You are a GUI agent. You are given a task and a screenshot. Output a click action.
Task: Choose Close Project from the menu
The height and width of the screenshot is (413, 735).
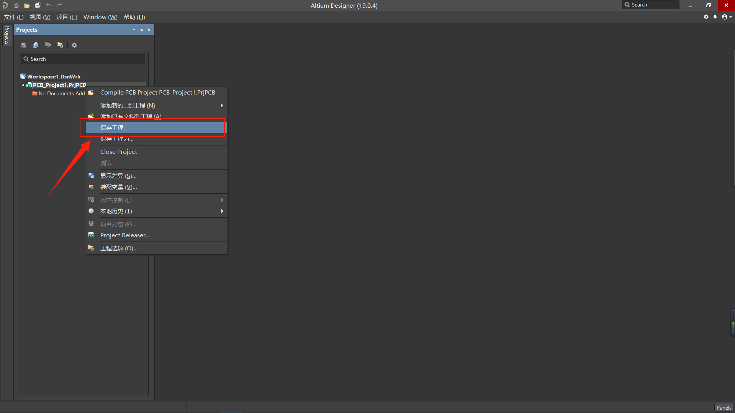pyautogui.click(x=156, y=152)
